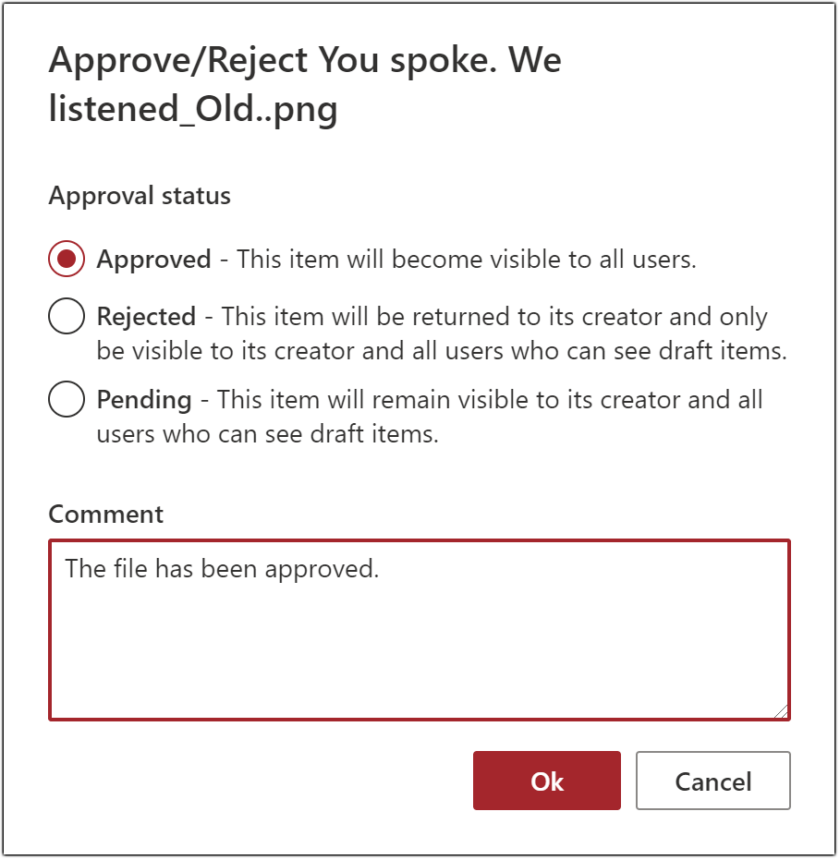Click the "Approve/Reject You spoke" dialog title
The height and width of the screenshot is (860, 840).
click(305, 61)
